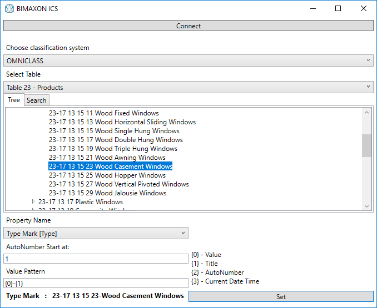Click the AutoNumber Start at field
This screenshot has height=308, width=377.
coord(96,259)
